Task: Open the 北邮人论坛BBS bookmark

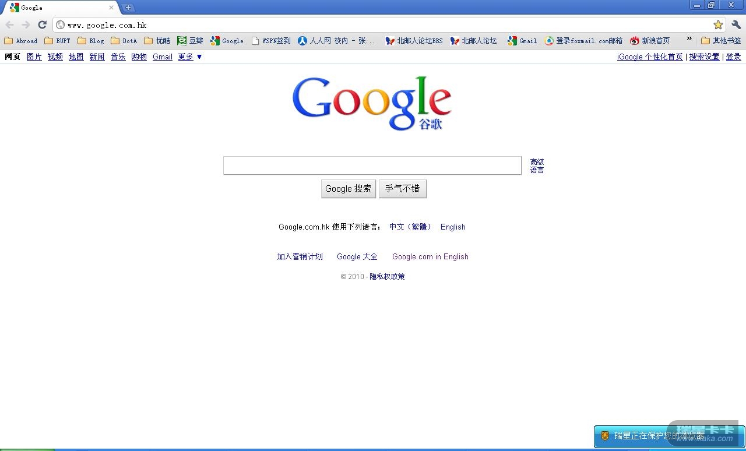Action: [x=414, y=41]
